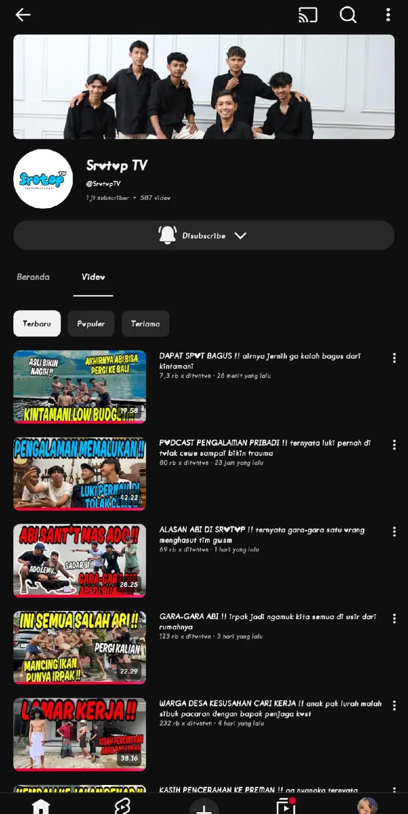Click the "1 jt subscriber" text
Viewport: 408px width, 814px height.
coord(108,198)
